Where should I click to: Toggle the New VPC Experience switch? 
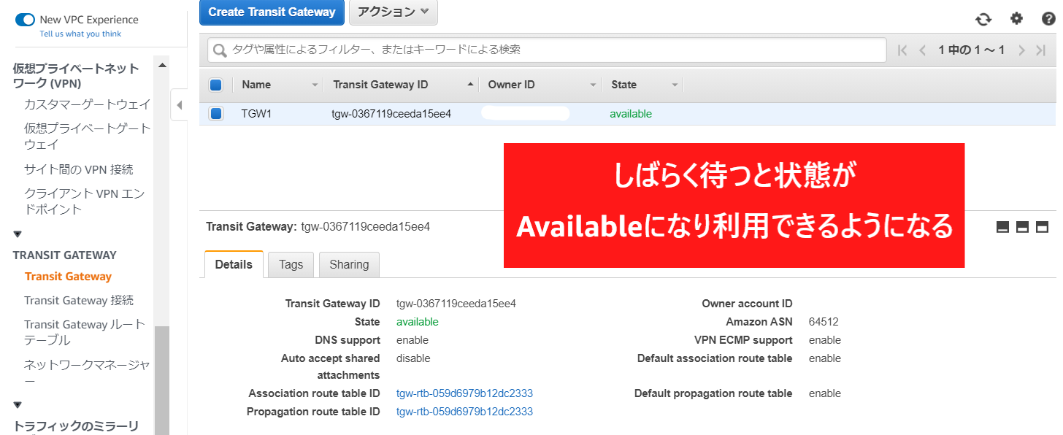pyautogui.click(x=25, y=20)
